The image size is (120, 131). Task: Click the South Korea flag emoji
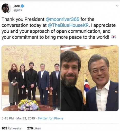[114, 37]
